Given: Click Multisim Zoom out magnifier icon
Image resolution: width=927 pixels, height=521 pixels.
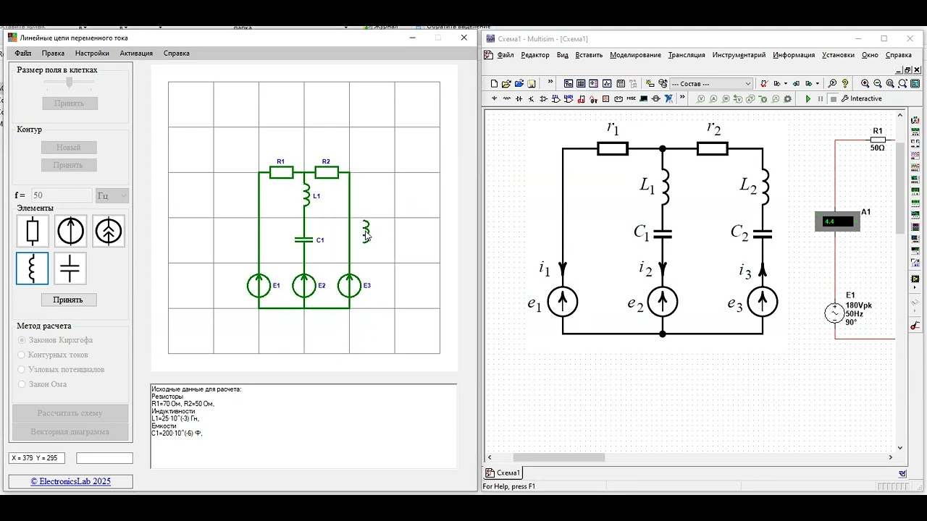Looking at the screenshot, I should pyautogui.click(x=877, y=84).
